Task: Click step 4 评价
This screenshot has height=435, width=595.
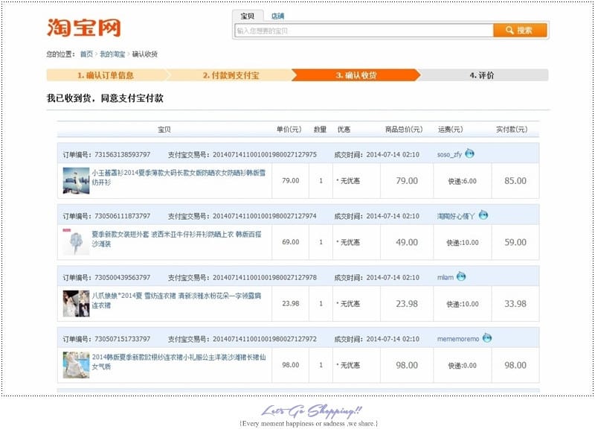Action: pyautogui.click(x=482, y=75)
